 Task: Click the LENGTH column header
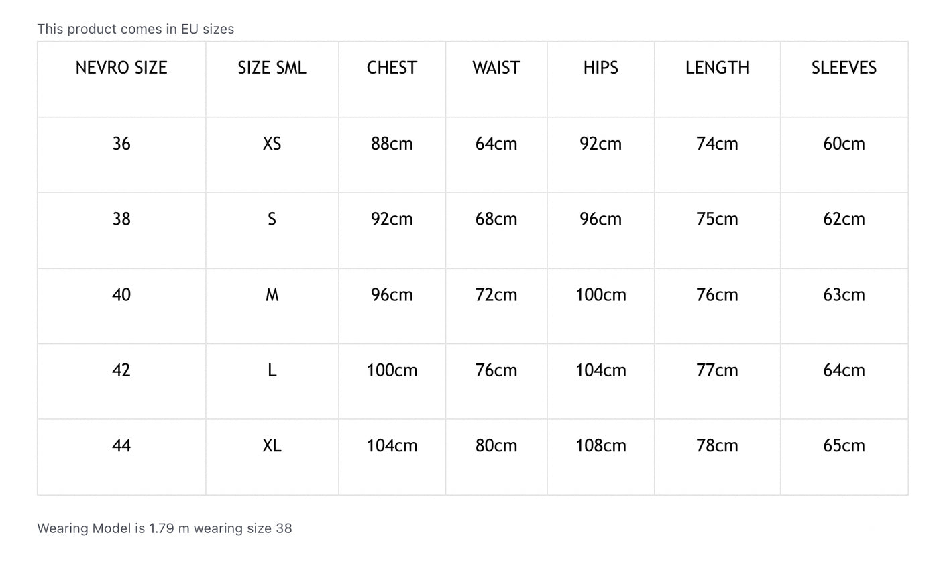717,68
